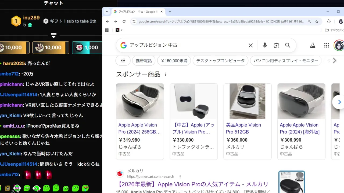The image size is (344, 193).
Task: Open Apple Vision Pro (2024) 256GB listing
Action: (x=139, y=128)
